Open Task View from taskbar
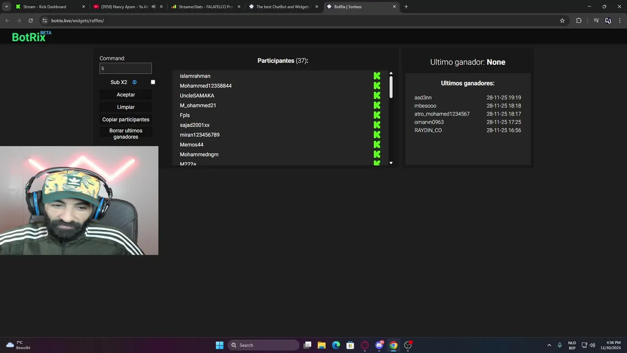This screenshot has width=627, height=353. coord(307,345)
